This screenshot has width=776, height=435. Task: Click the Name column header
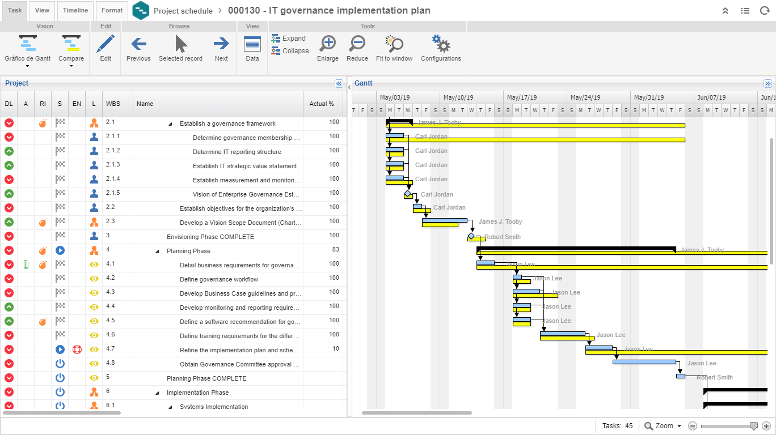(x=218, y=104)
